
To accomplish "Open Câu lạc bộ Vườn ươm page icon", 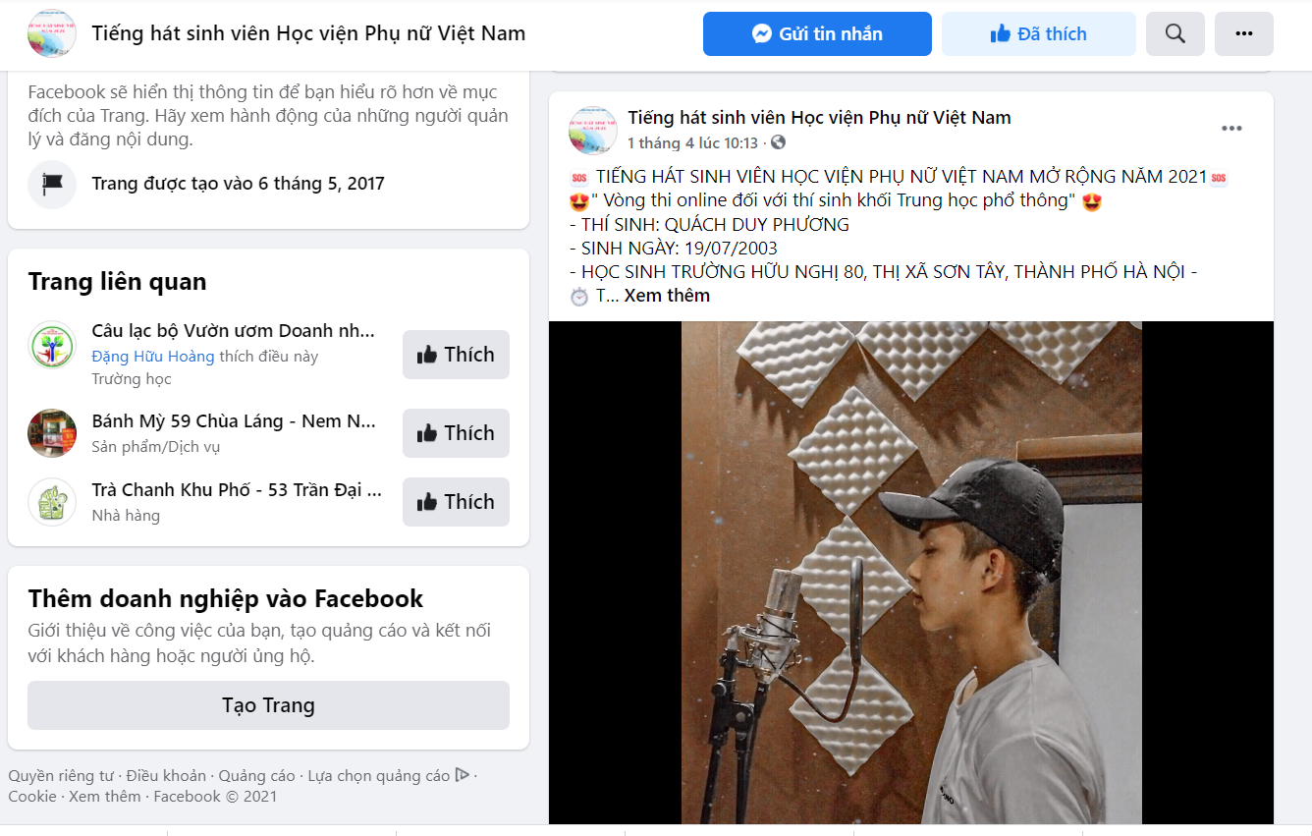I will [x=52, y=345].
